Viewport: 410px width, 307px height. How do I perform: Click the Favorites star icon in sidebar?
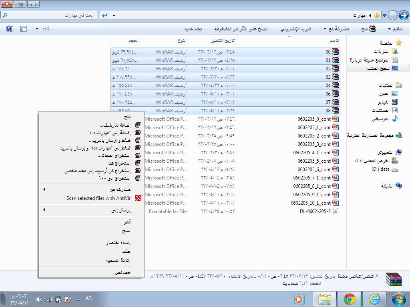[x=398, y=43]
